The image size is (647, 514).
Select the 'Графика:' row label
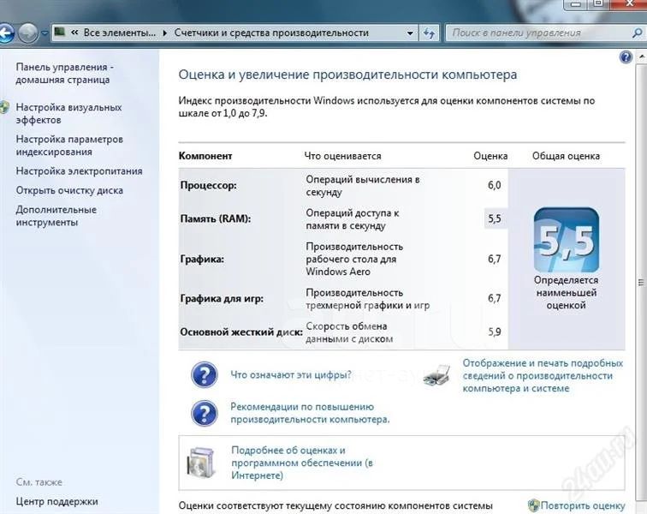[x=202, y=259]
